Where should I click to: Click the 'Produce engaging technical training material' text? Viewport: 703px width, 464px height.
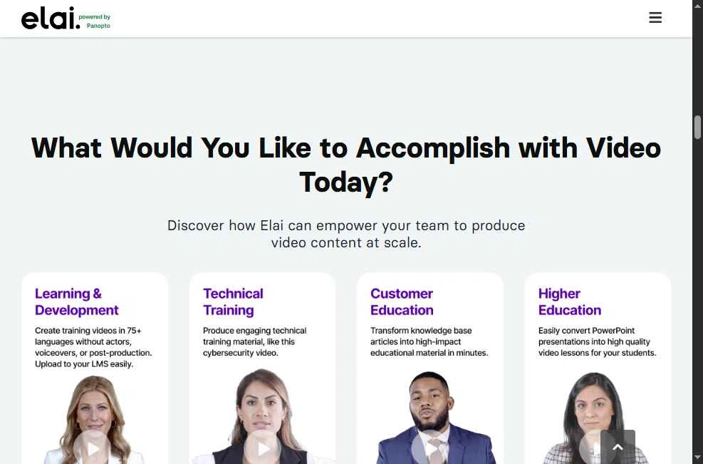tap(254, 341)
